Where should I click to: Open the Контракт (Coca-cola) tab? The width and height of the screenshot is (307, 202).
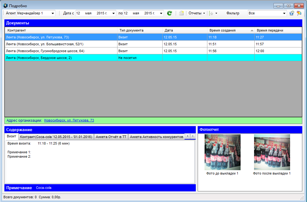point(56,137)
